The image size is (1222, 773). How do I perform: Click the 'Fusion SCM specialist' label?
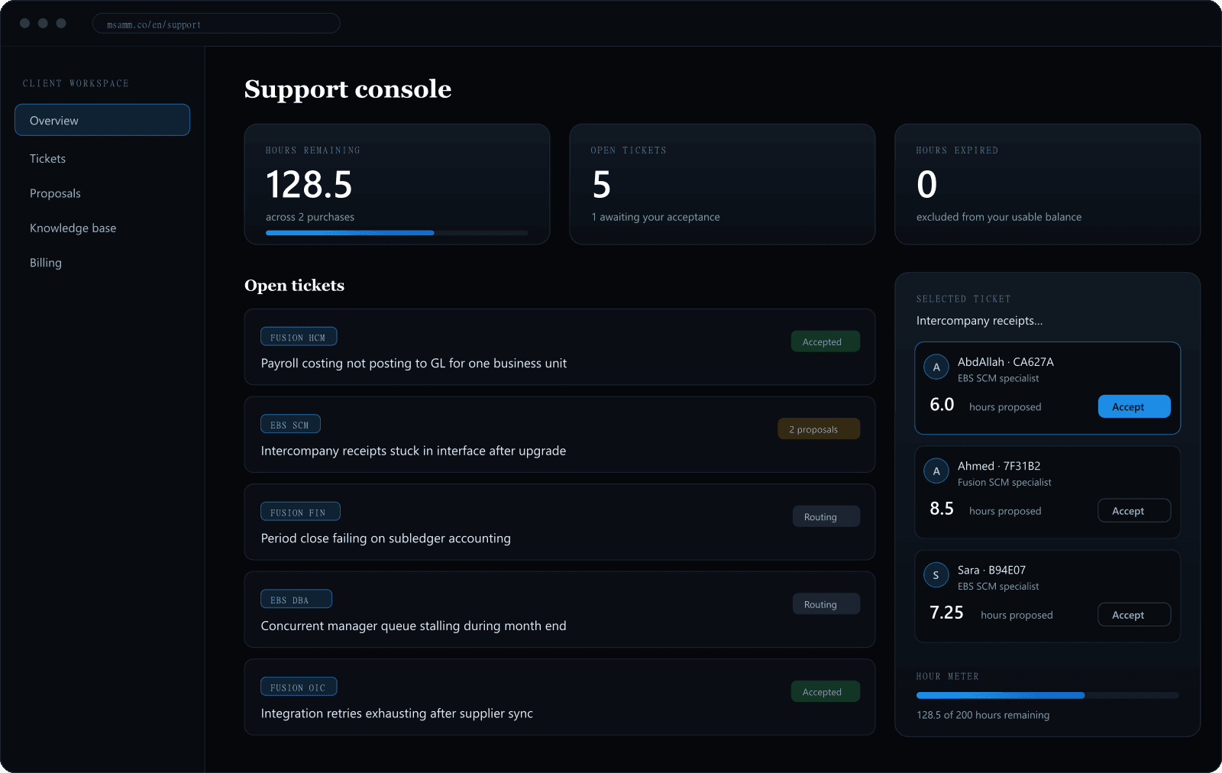[x=1004, y=482]
